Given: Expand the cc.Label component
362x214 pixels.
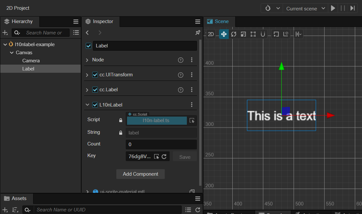Looking at the screenshot, I should click(x=87, y=90).
